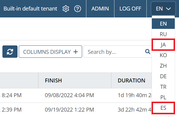Switch language to ES
The width and height of the screenshot is (179, 117).
pyautogui.click(x=163, y=108)
